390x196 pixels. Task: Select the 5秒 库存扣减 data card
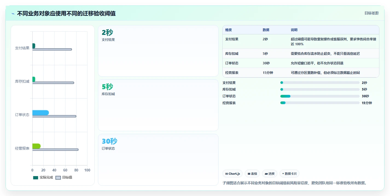pos(158,105)
